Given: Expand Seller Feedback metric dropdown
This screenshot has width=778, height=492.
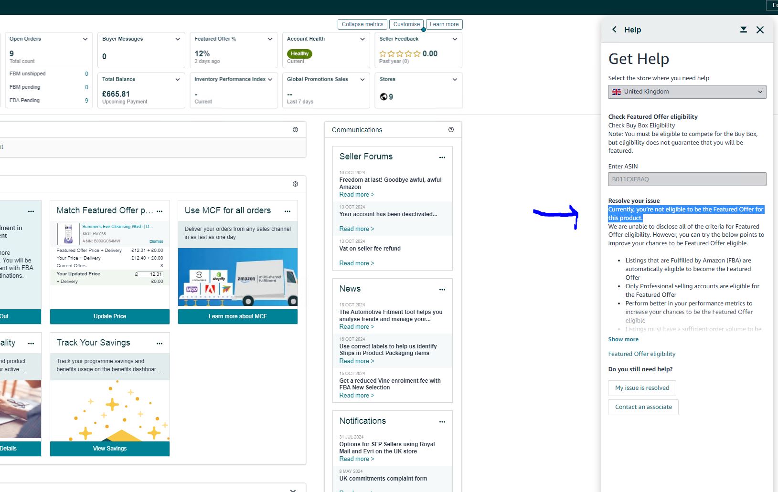Looking at the screenshot, I should tap(455, 39).
